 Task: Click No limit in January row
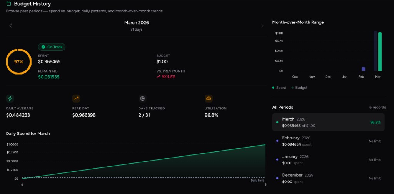[375, 159]
